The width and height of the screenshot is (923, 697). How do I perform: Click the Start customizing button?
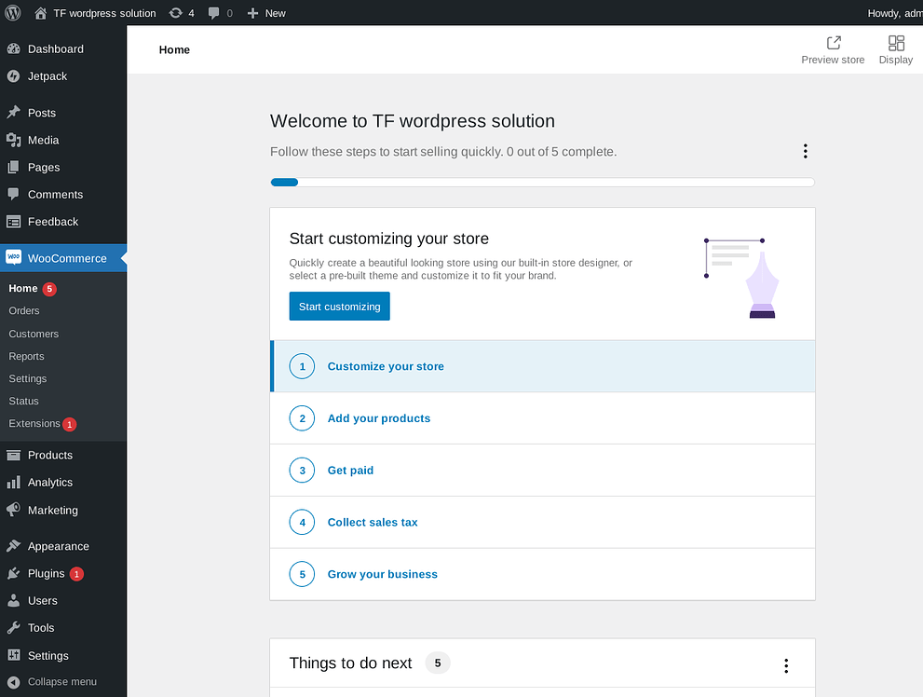[x=339, y=307]
